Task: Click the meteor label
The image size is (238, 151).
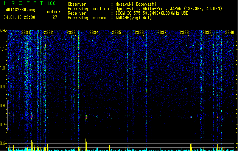Action: (54, 12)
